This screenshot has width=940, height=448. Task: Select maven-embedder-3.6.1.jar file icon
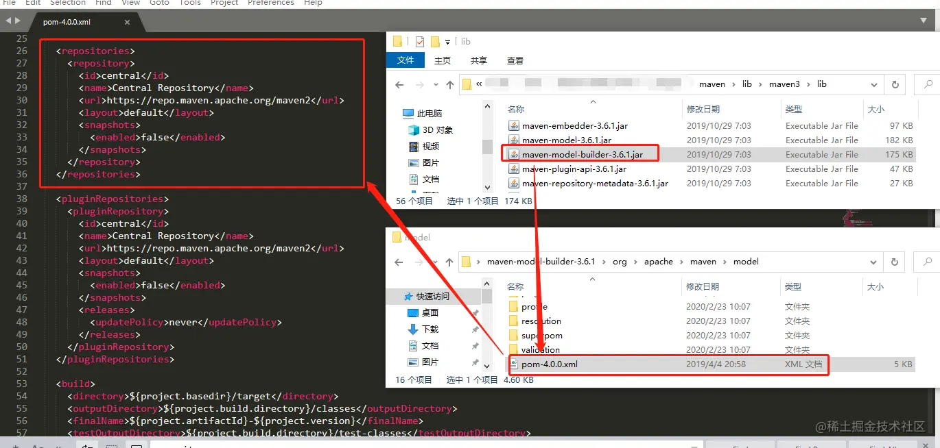514,126
